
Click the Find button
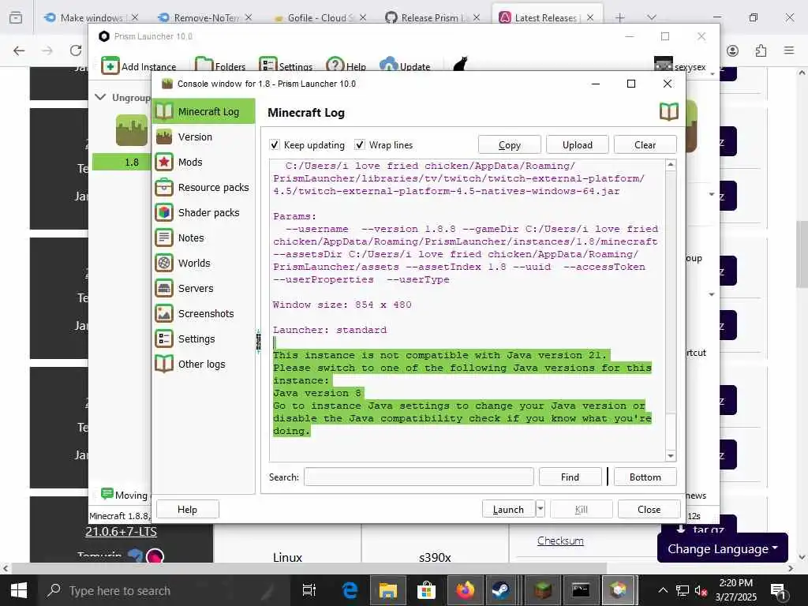(x=570, y=477)
